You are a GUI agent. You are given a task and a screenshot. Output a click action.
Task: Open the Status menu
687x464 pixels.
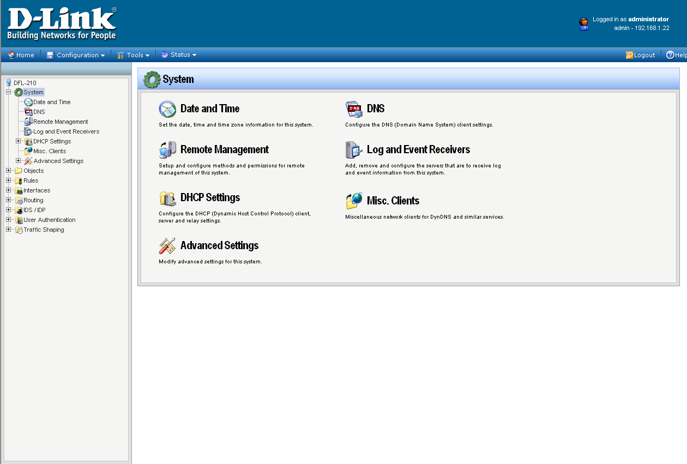178,55
